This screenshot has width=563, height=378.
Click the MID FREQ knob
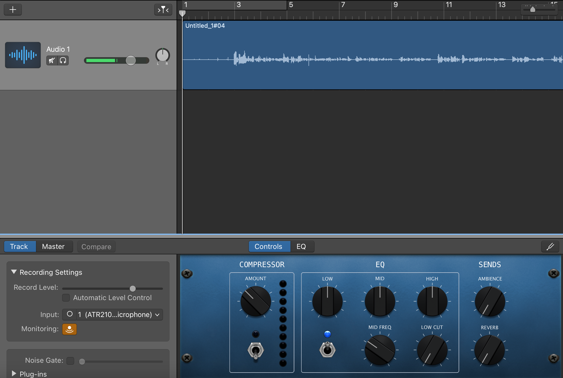pyautogui.click(x=380, y=350)
